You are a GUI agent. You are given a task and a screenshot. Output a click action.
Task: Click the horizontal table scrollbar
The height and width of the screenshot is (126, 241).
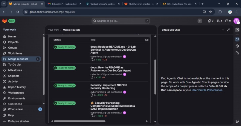pos(80,121)
